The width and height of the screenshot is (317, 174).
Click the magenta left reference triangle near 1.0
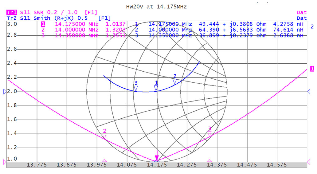click(x=5, y=162)
